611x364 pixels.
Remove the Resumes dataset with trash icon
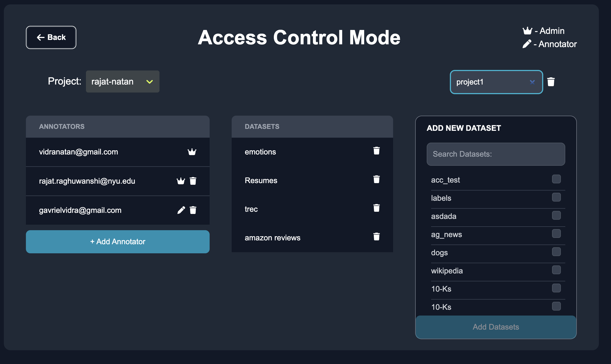[x=376, y=180]
